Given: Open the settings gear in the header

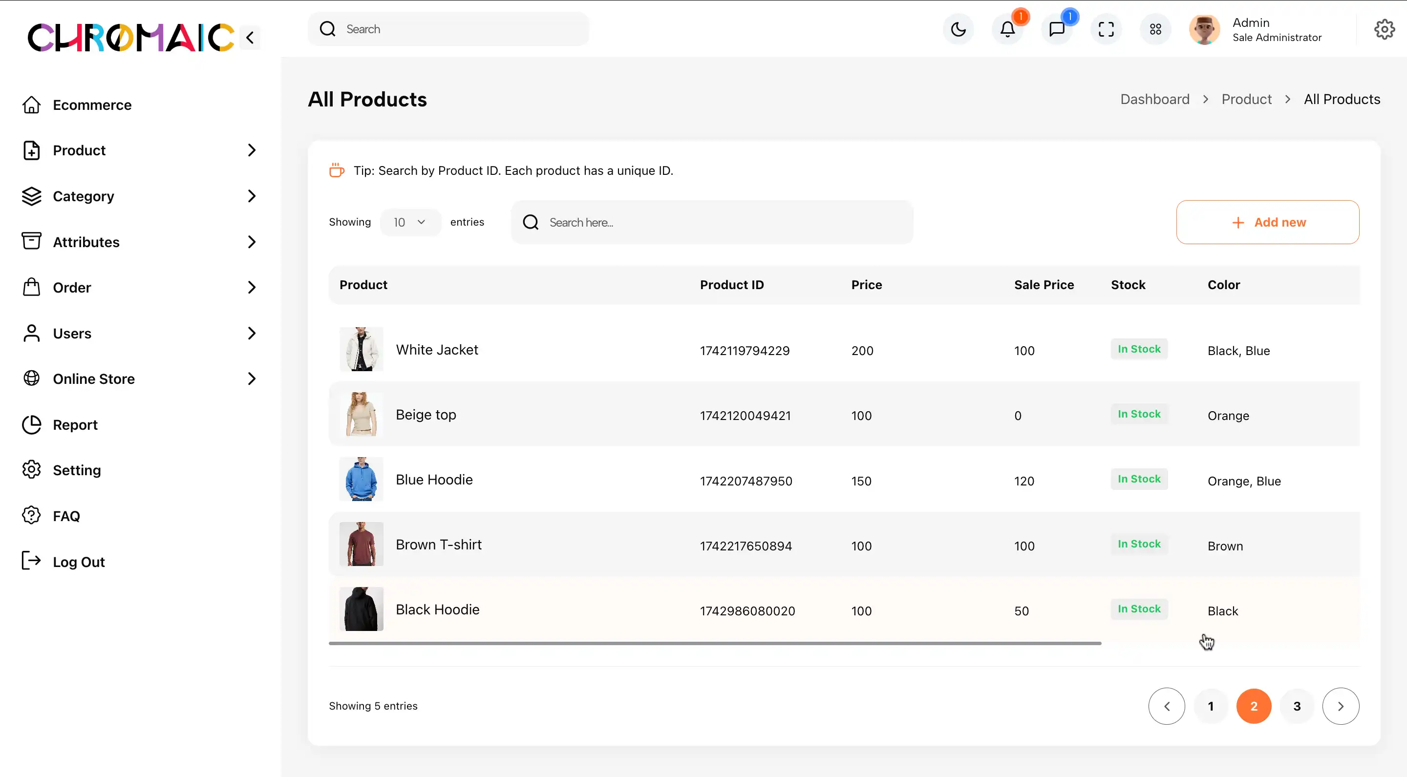Looking at the screenshot, I should (1384, 29).
